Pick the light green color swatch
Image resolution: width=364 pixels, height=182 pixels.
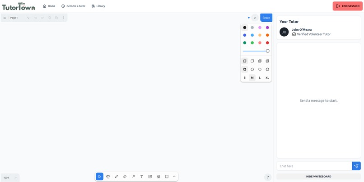[252, 43]
